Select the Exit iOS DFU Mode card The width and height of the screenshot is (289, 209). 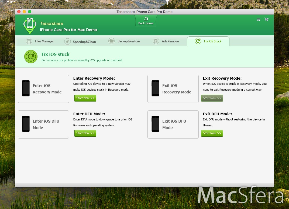[x=173, y=124]
